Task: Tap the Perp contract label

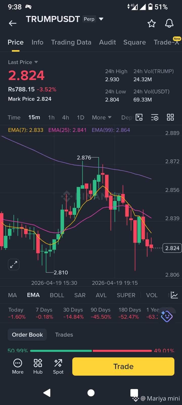Action: pos(89,19)
